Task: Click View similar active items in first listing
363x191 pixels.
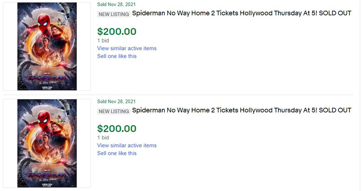Action: (x=127, y=49)
